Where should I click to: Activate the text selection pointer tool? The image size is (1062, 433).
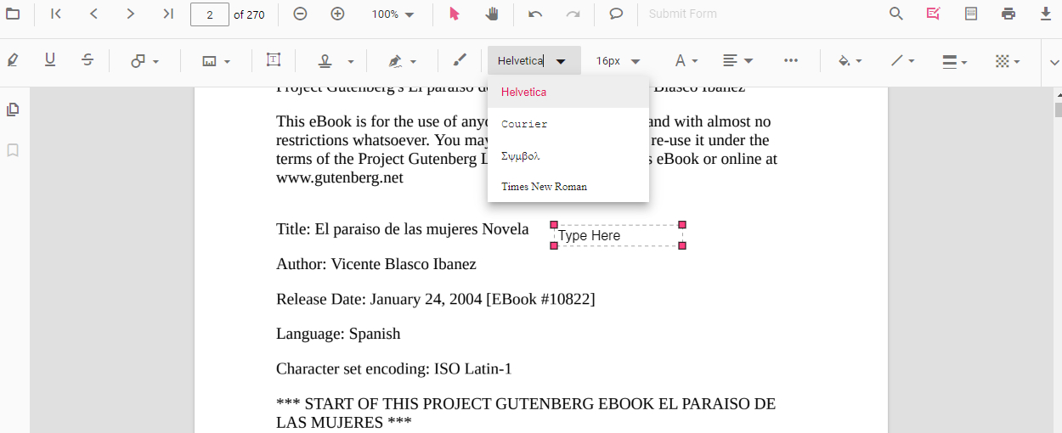(x=455, y=14)
